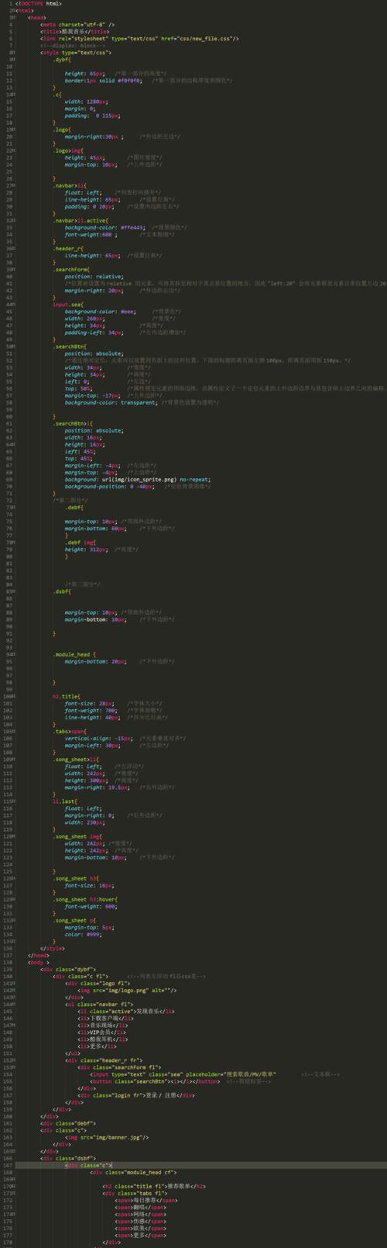This screenshot has width=387, height=1248.
Task: Collapse the .navbar>li.active rule fold marker
Action: [x=12, y=221]
